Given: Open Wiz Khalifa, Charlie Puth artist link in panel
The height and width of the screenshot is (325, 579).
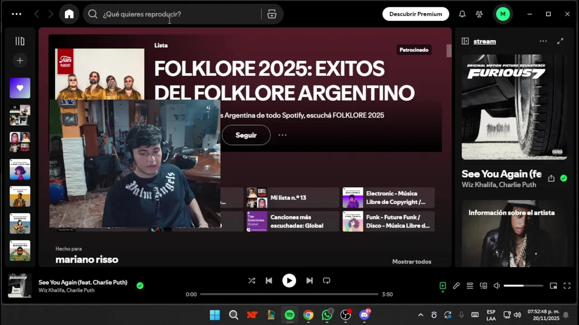Looking at the screenshot, I should [499, 185].
